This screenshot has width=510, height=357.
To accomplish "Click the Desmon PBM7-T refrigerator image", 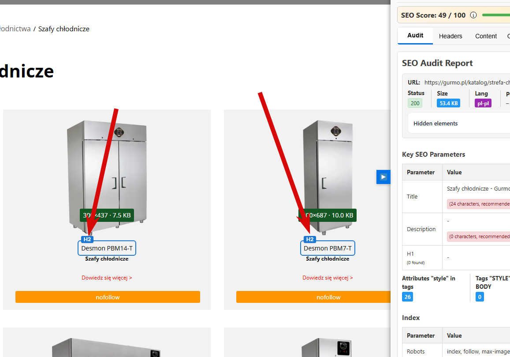I will [x=328, y=177].
